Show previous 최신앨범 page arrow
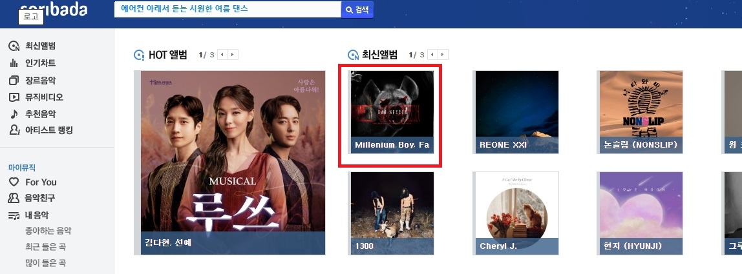The image size is (742, 274). click(x=432, y=54)
